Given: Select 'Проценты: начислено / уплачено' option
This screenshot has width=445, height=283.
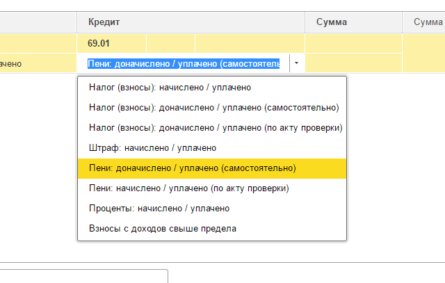Looking at the screenshot, I should [159, 209].
